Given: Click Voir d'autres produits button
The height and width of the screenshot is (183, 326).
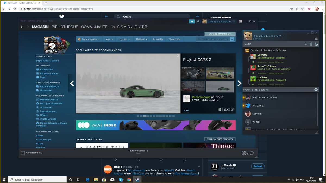Looking at the screenshot, I should [220, 139].
